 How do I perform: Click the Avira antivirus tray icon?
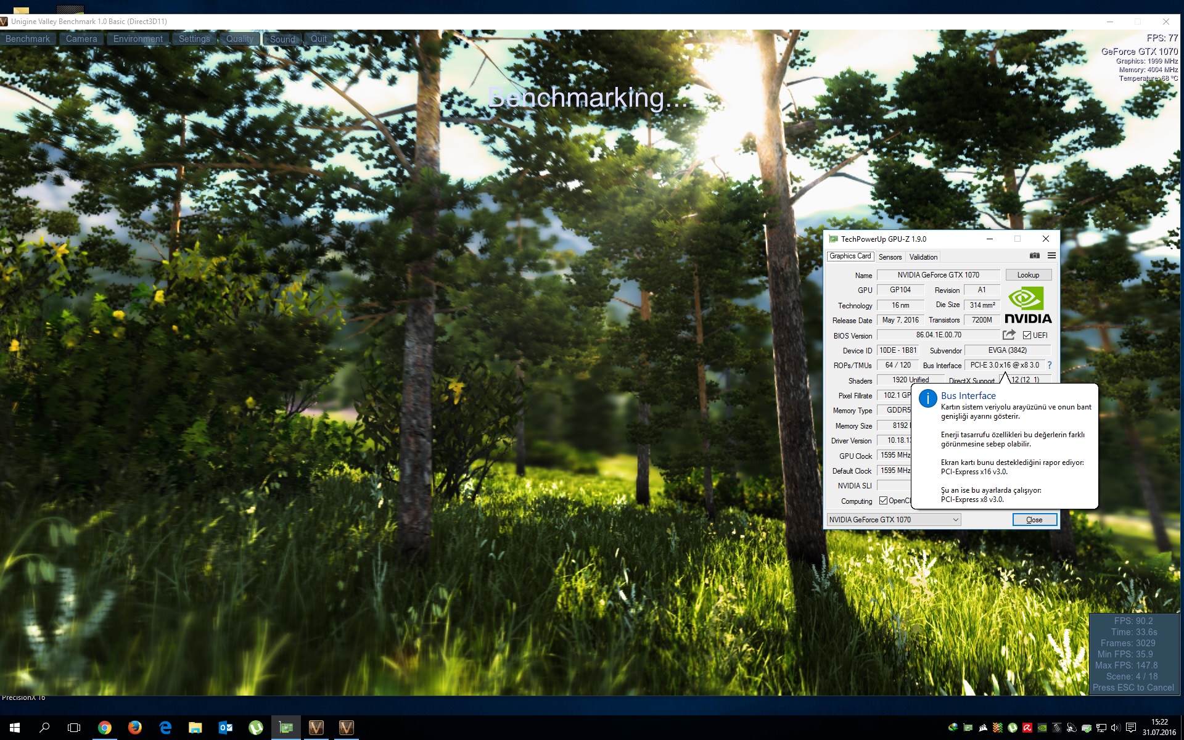point(1027,728)
